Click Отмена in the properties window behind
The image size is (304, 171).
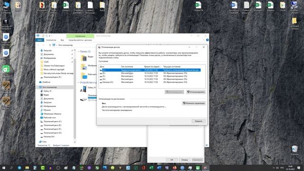[x=184, y=160]
